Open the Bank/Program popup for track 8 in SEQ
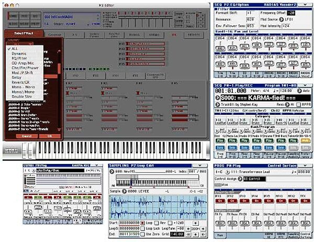The width and height of the screenshot is (314, 242). [x=302, y=131]
